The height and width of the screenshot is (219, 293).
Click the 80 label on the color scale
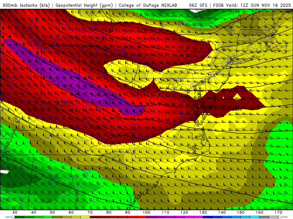pyautogui.click(x=109, y=212)
